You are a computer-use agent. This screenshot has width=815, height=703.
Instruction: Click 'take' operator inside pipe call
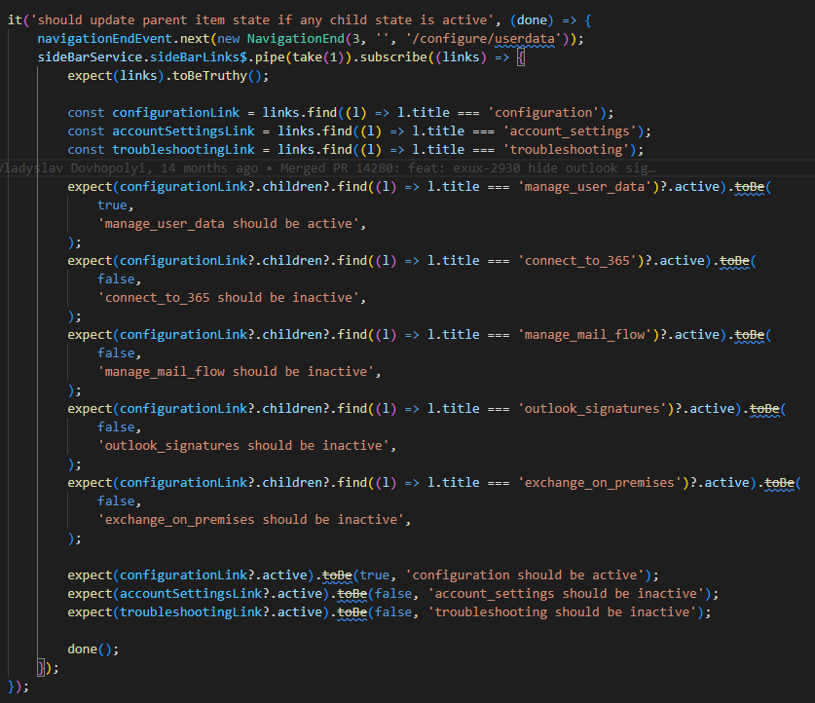(x=307, y=57)
